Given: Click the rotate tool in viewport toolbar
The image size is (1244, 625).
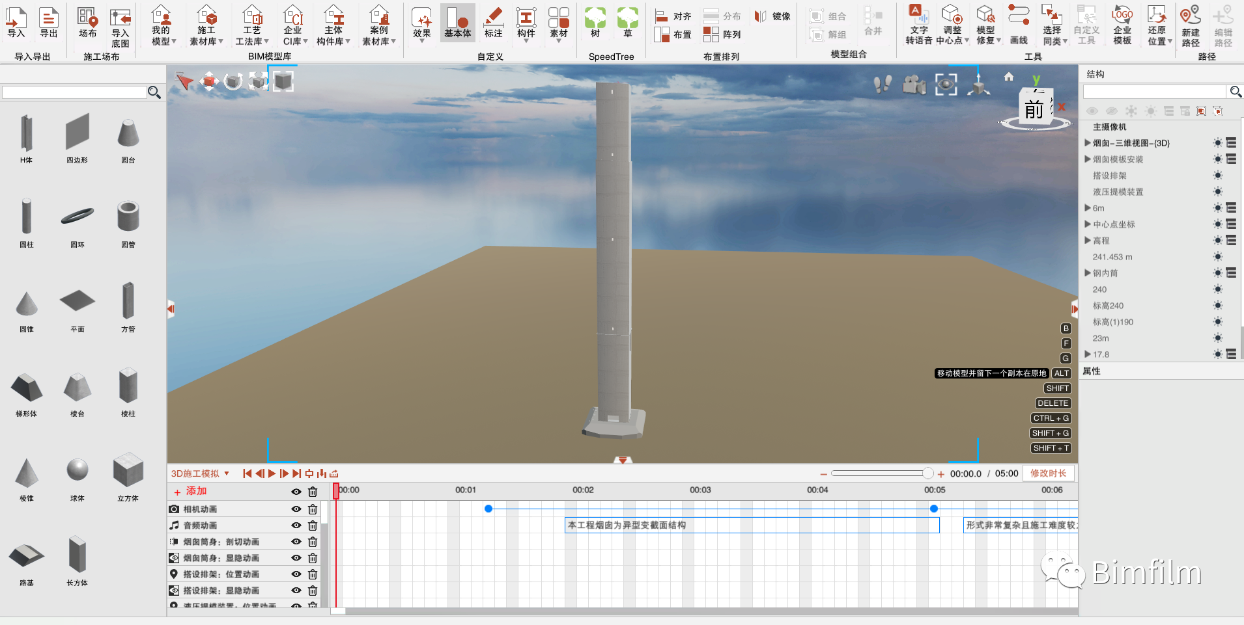Looking at the screenshot, I should (233, 81).
